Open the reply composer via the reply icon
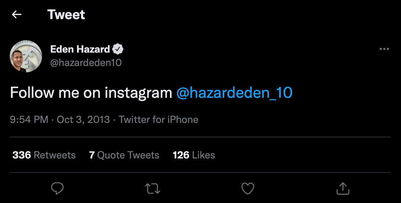 pyautogui.click(x=57, y=188)
